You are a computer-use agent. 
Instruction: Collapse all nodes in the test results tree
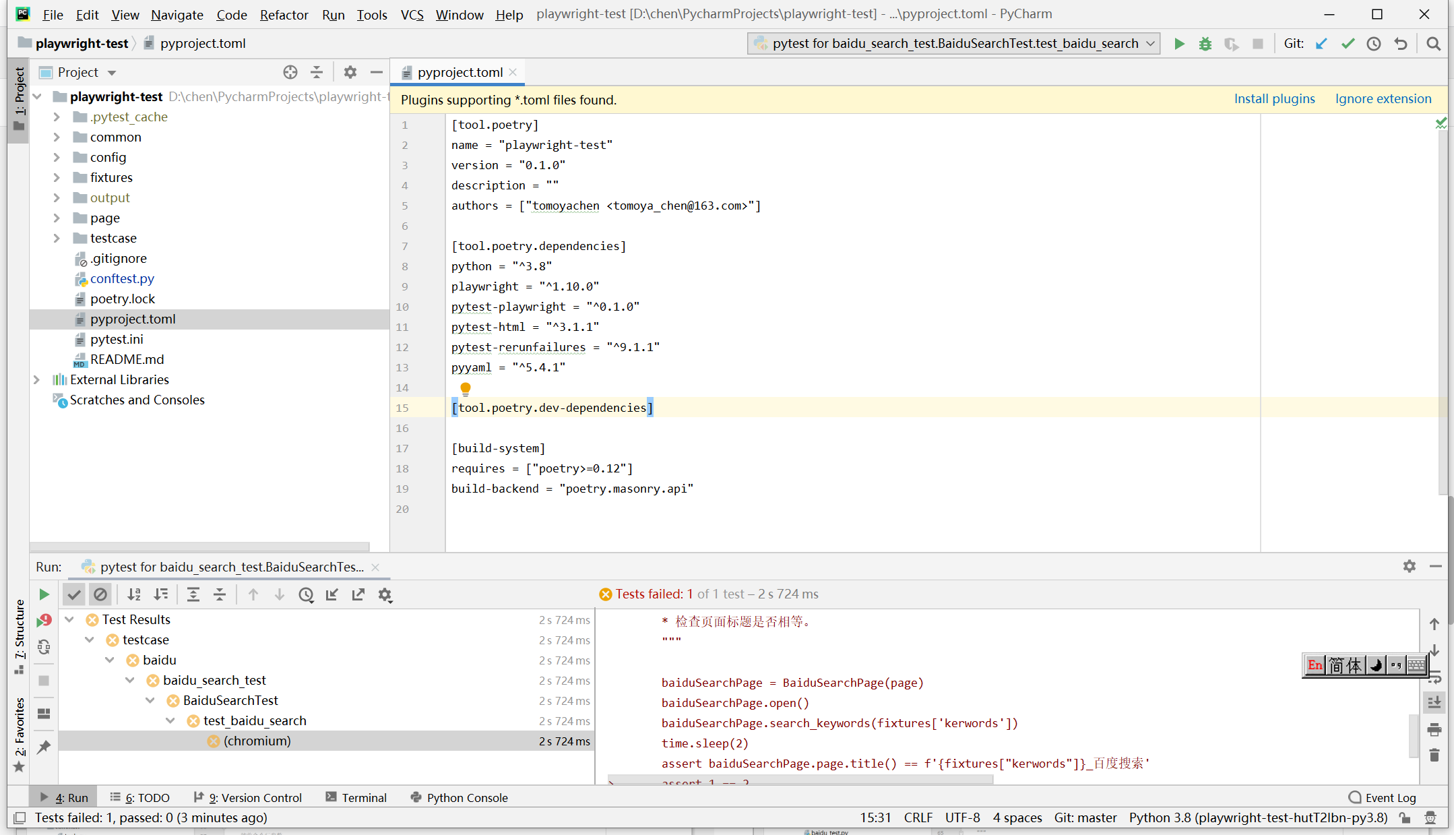point(220,594)
